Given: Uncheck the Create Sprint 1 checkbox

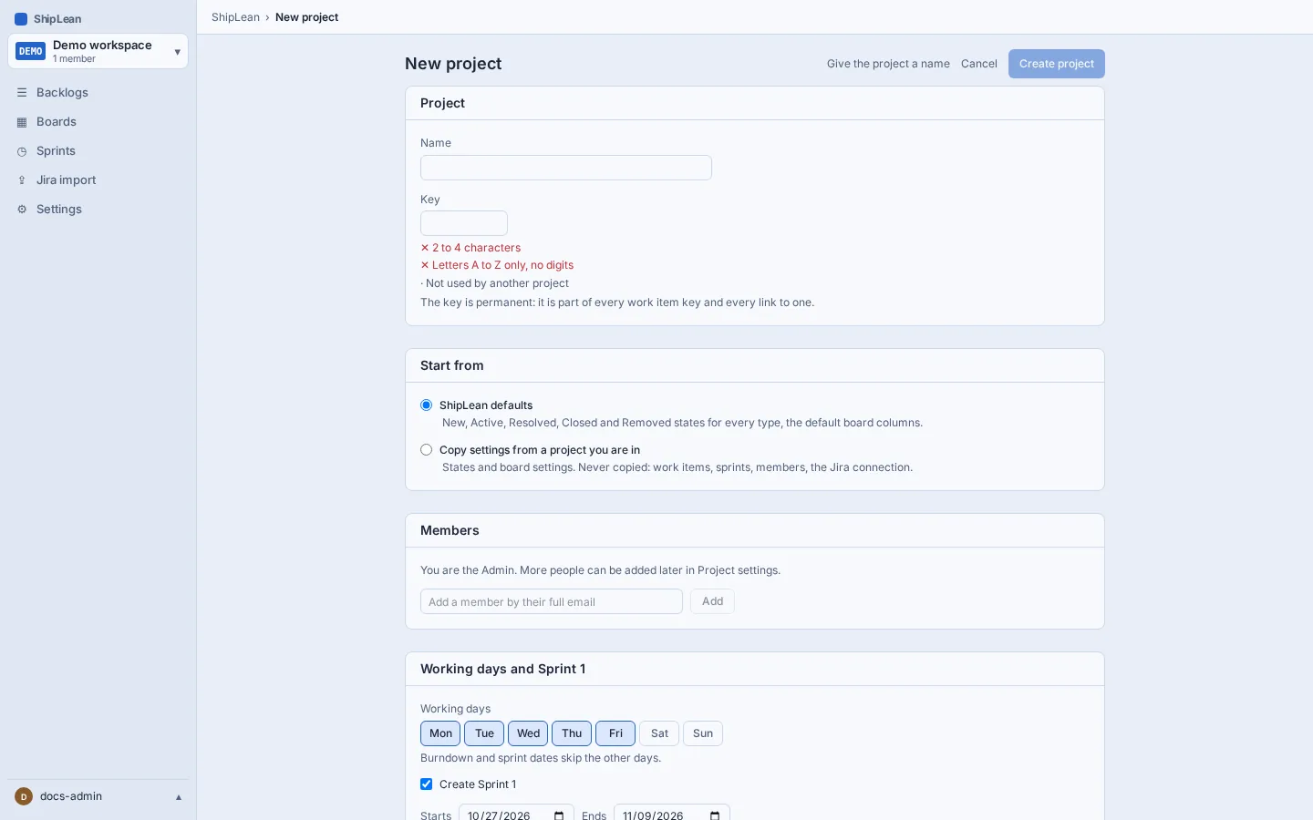Looking at the screenshot, I should (x=426, y=784).
